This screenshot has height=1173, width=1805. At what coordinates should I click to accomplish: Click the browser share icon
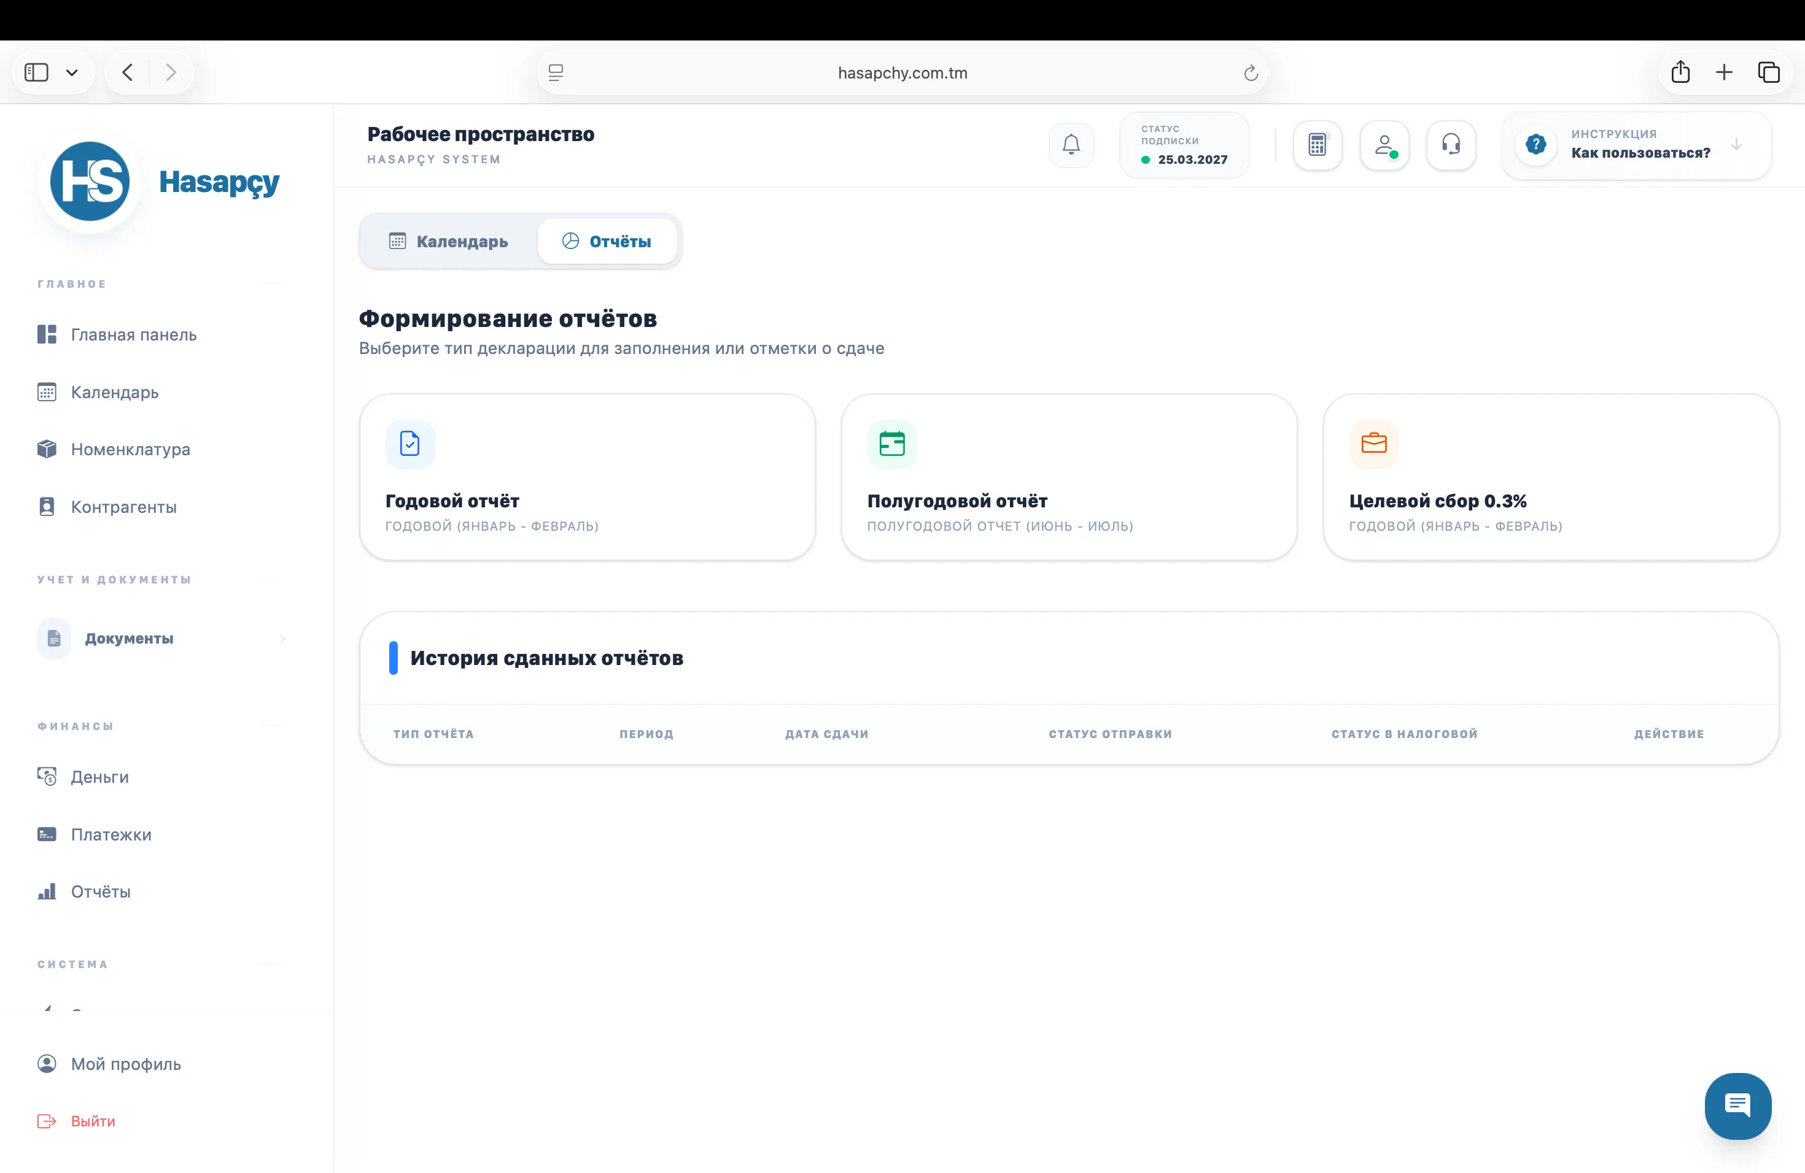click(x=1680, y=73)
